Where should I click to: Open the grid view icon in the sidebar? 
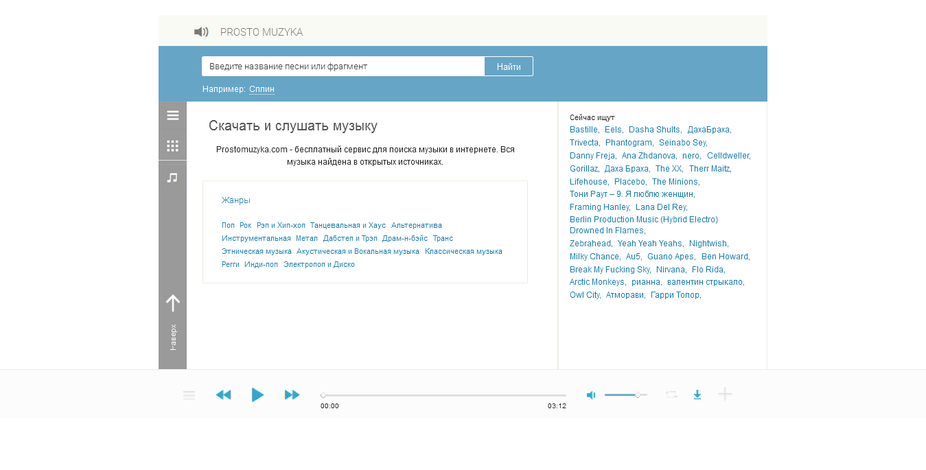(173, 145)
